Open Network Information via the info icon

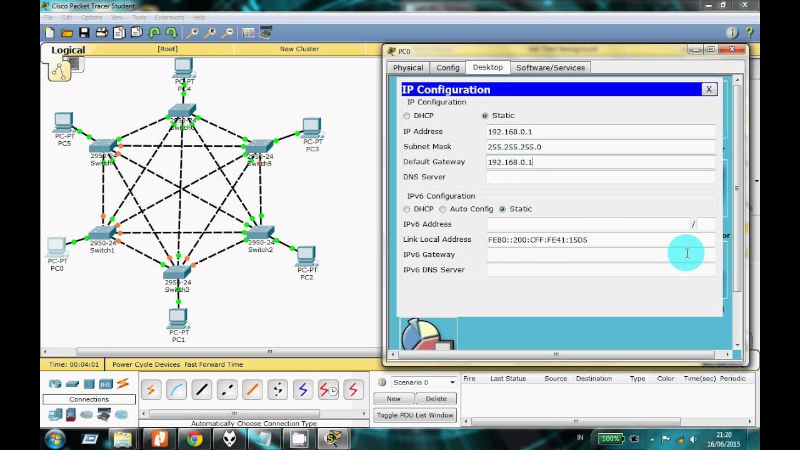pyautogui.click(x=732, y=32)
